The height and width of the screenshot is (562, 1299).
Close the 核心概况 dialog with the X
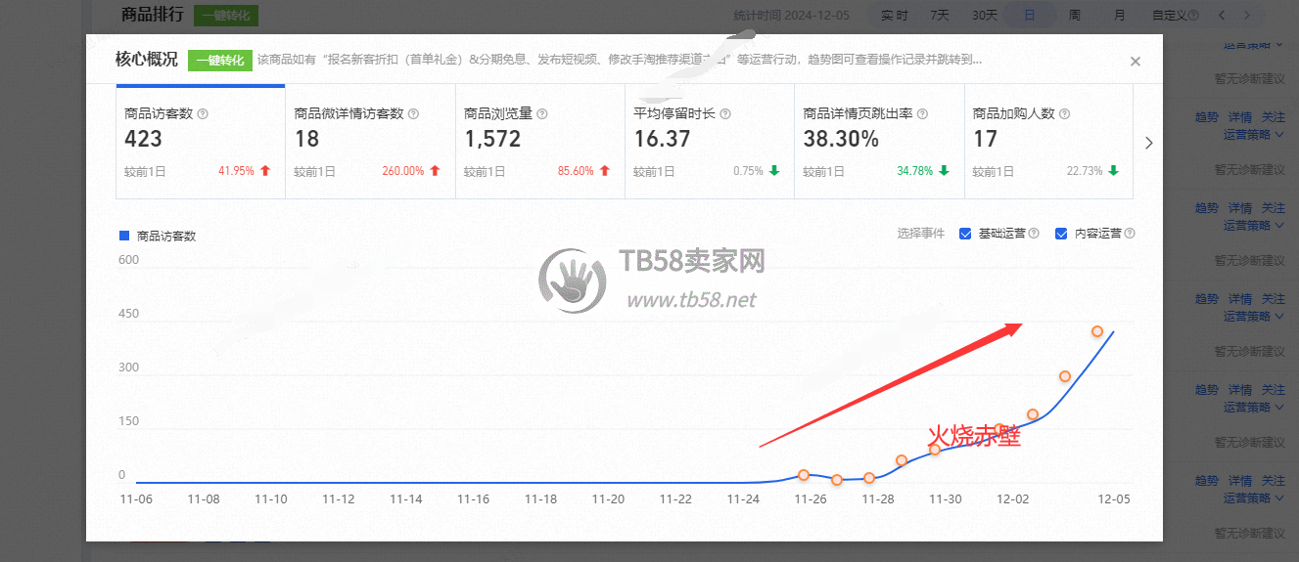point(1136,62)
